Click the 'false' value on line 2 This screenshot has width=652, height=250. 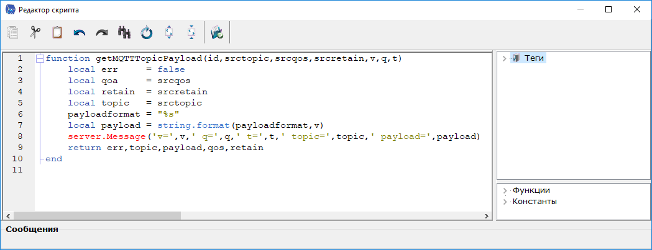pos(172,69)
